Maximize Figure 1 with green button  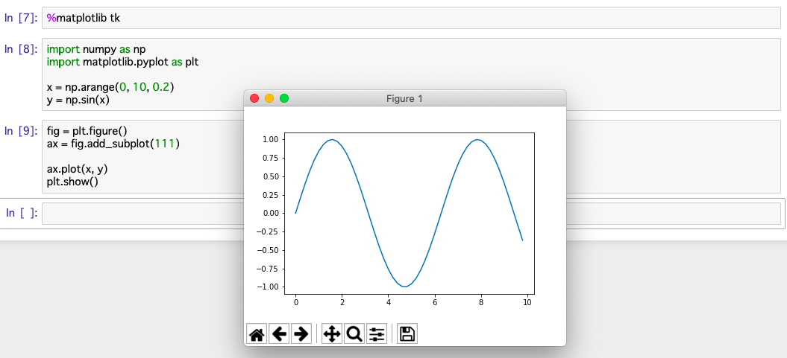[284, 99]
